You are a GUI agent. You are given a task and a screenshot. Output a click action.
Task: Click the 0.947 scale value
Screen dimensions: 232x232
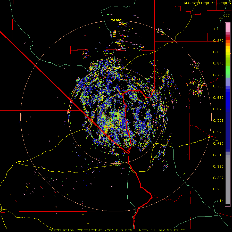(218, 40)
